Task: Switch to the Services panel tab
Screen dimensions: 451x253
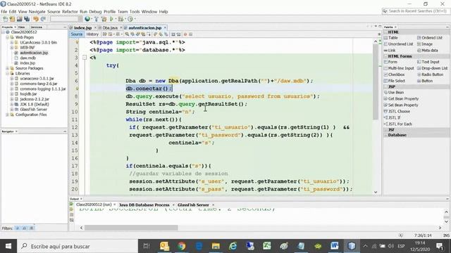Action: 36,27
